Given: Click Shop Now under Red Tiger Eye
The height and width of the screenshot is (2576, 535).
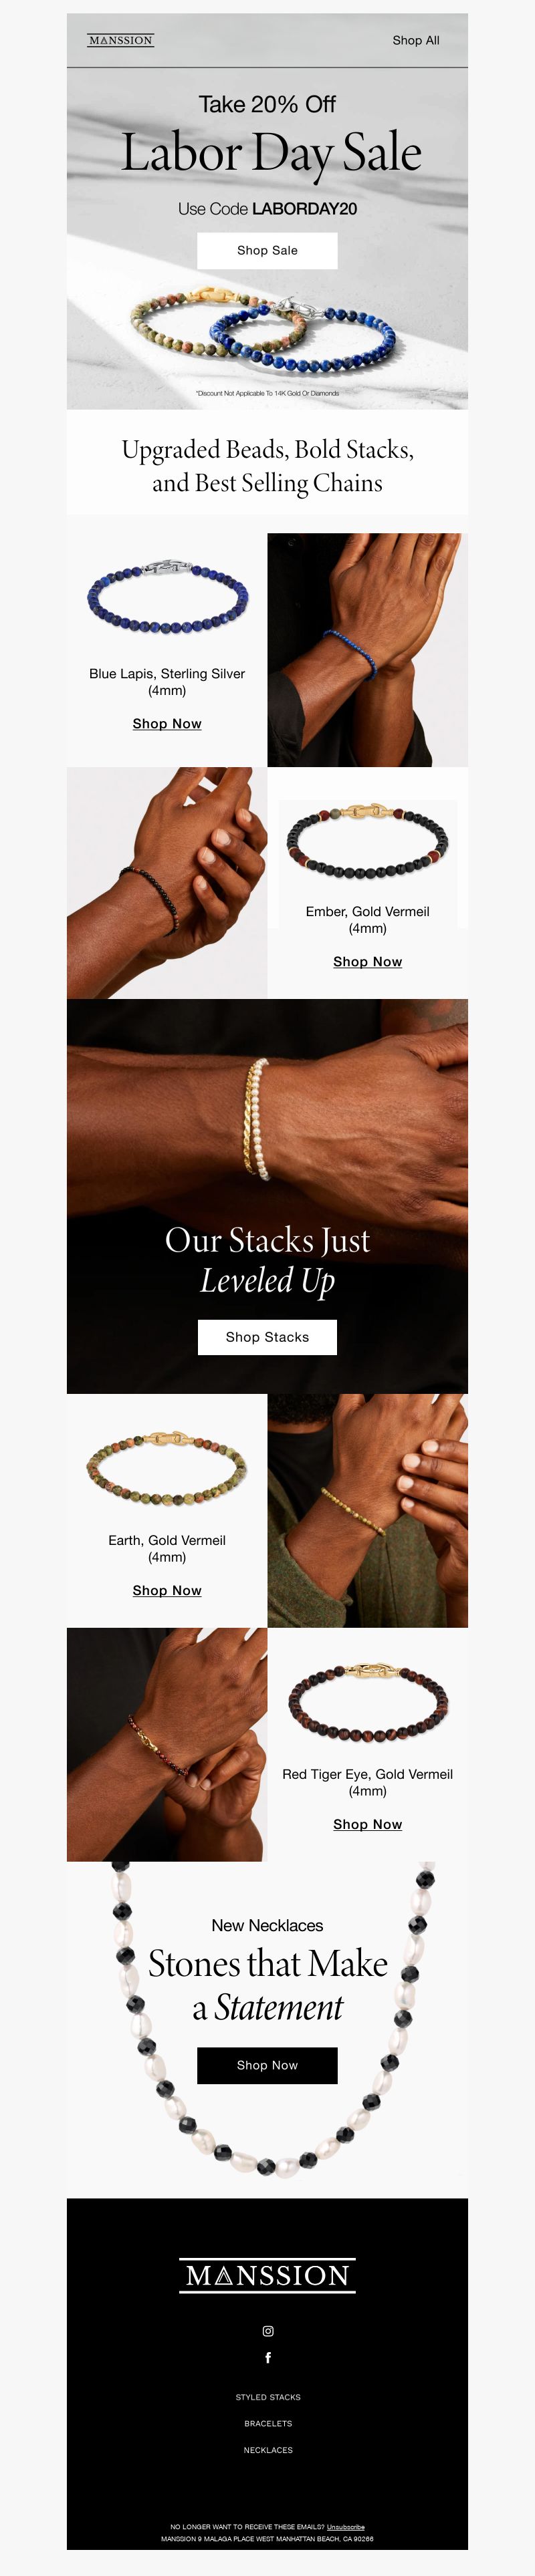Looking at the screenshot, I should [368, 1824].
